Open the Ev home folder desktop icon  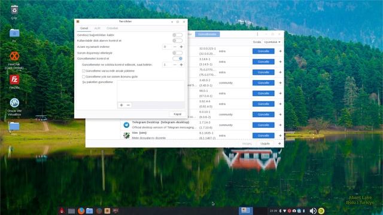(14, 33)
